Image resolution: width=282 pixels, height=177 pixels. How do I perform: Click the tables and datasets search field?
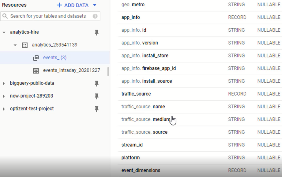pyautogui.click(x=50, y=16)
